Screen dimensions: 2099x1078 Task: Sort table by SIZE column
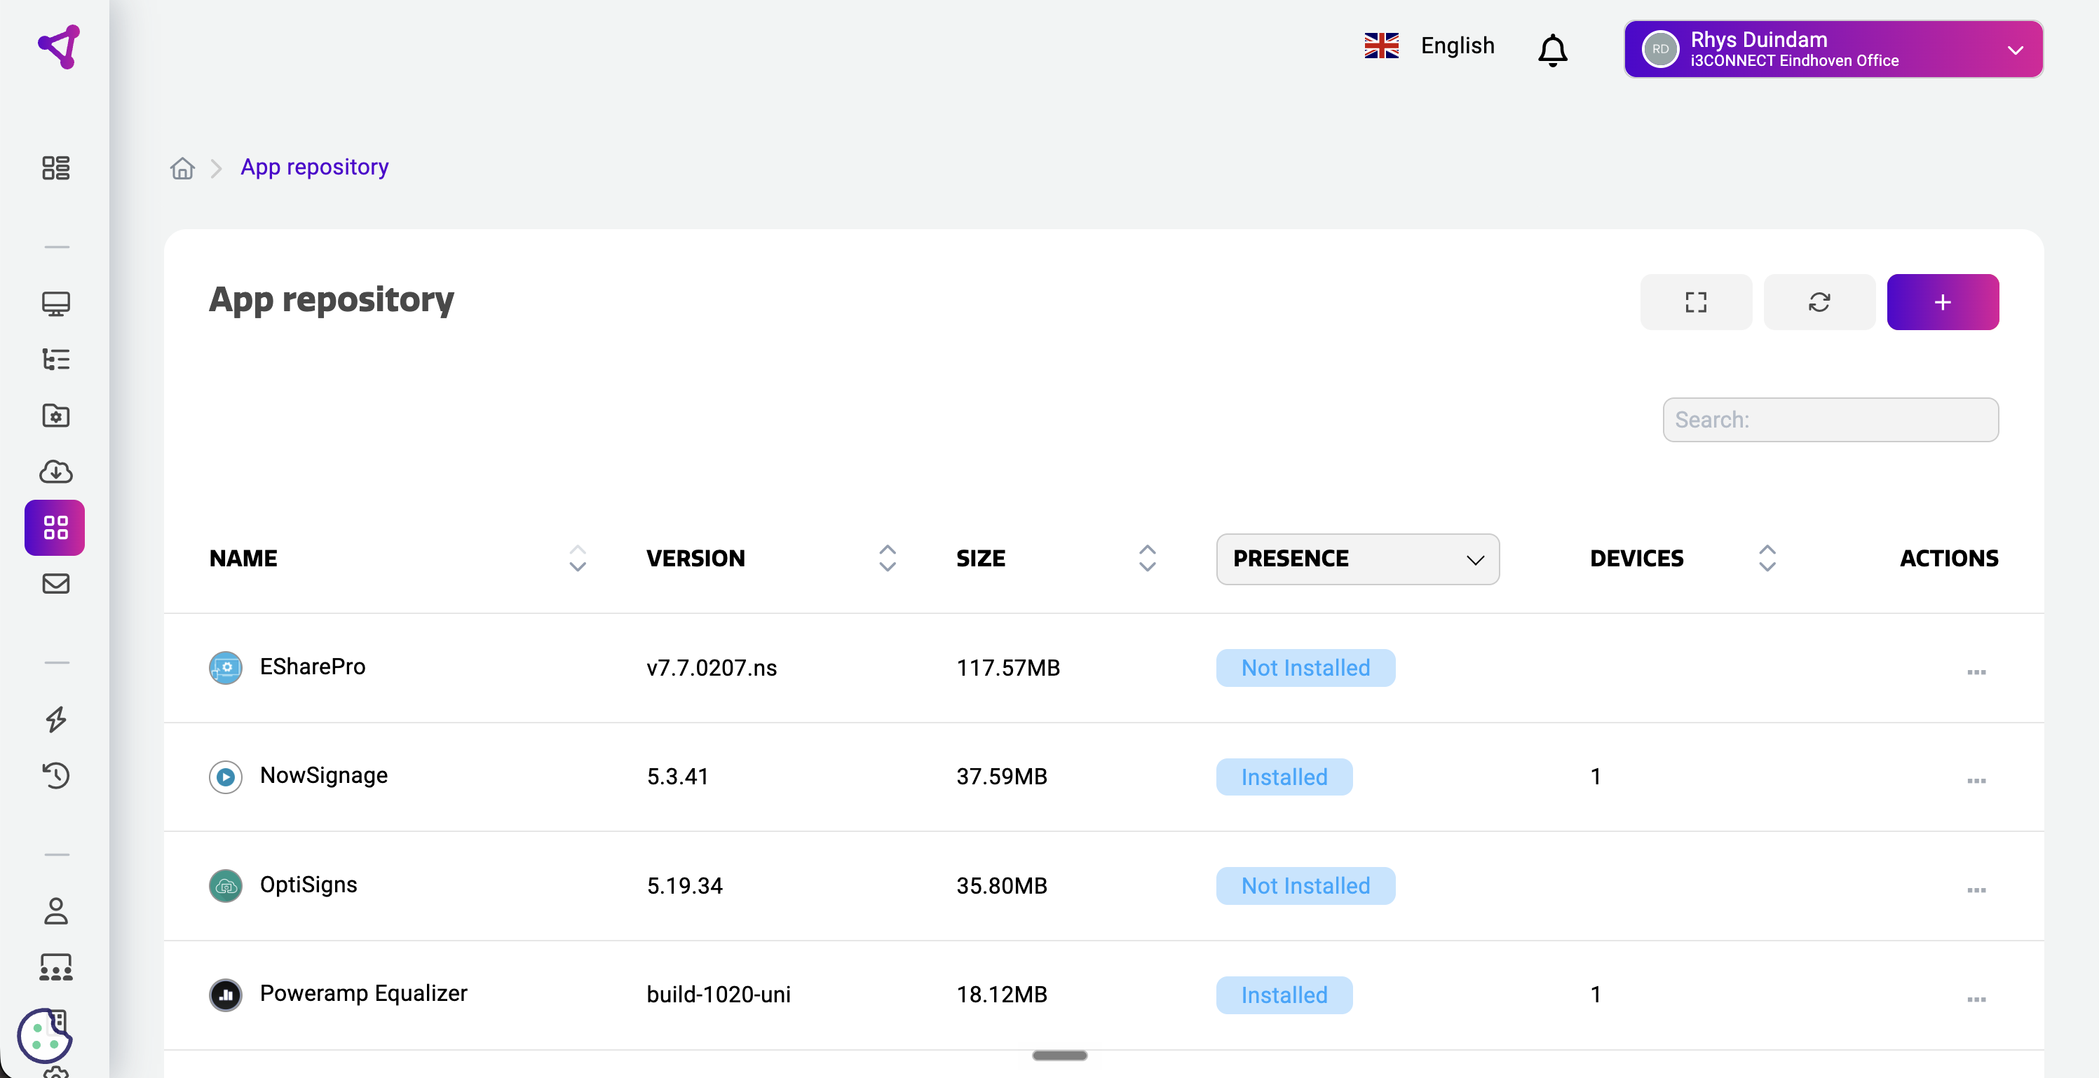1147,558
